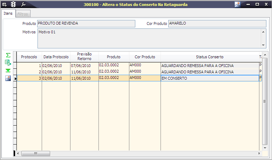
Task: Click Data Protocolo 02/06/2010 in row 2
Action: coord(56,72)
